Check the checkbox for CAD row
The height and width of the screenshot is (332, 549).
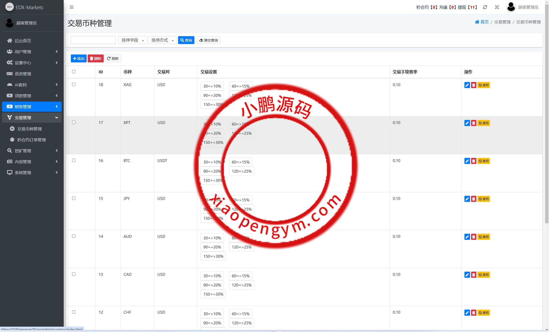74,274
